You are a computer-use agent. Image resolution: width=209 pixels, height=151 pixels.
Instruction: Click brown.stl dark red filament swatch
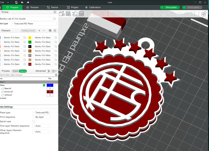pyautogui.click(x=50, y=92)
